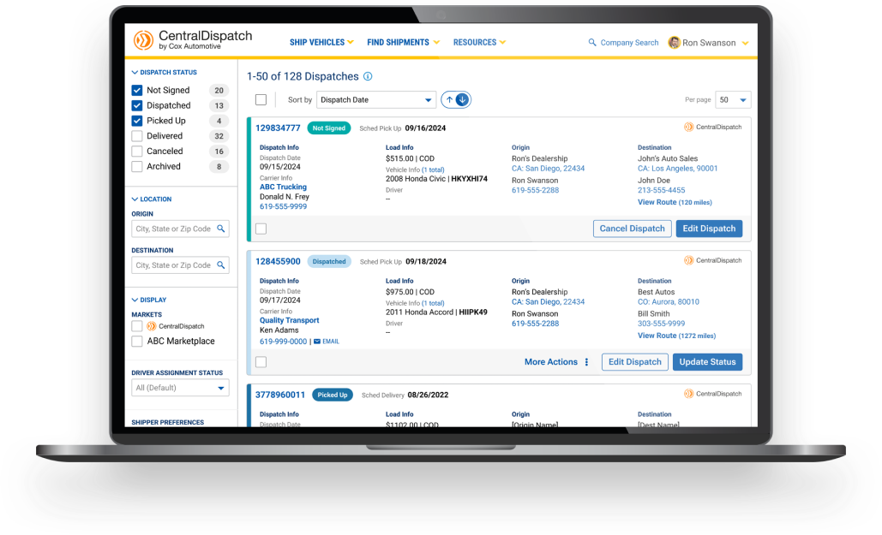Sort ascending with the up arrow
The height and width of the screenshot is (535, 882).
[x=449, y=100]
